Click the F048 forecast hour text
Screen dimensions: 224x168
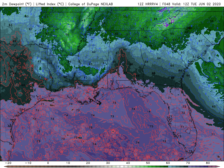pyautogui.click(x=166, y=4)
